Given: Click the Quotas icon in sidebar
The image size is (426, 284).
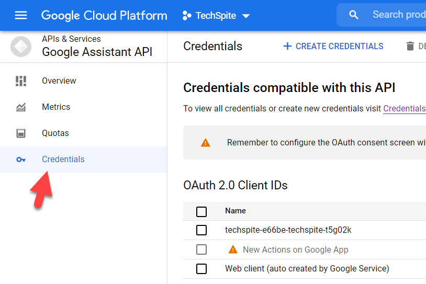Looking at the screenshot, I should coord(21,133).
